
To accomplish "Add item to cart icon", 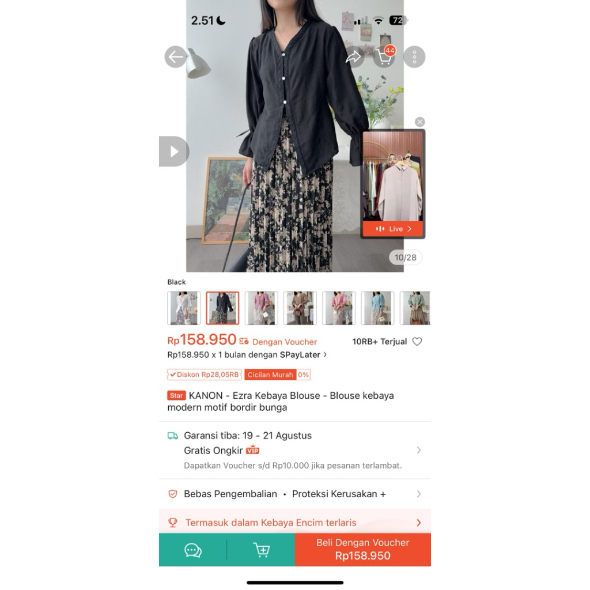I will 261,550.
